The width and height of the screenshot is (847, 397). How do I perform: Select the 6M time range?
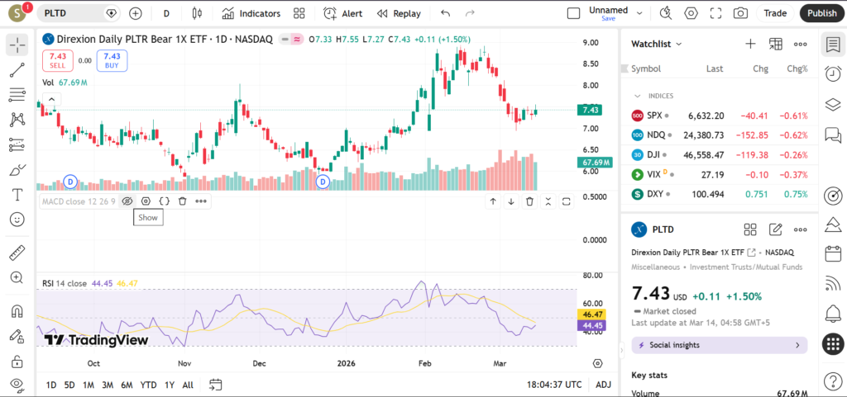coord(127,385)
